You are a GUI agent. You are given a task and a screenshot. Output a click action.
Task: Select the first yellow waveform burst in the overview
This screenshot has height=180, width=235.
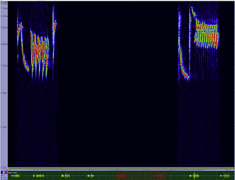[x=15, y=176]
